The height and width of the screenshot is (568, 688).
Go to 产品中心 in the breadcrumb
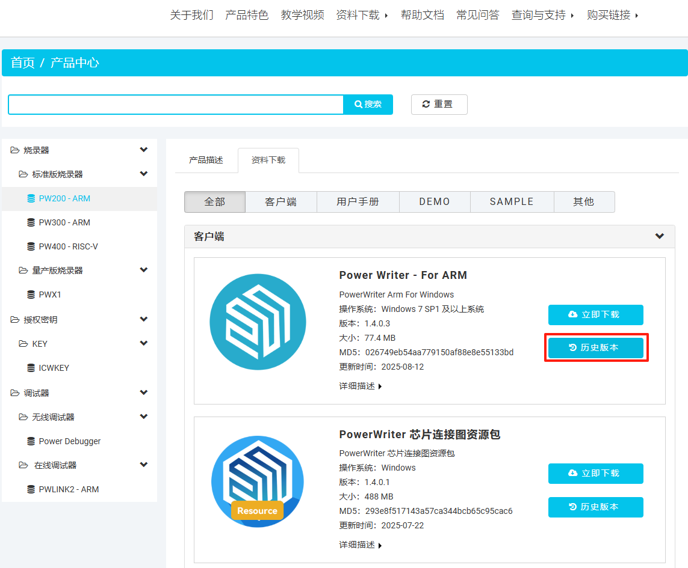pyautogui.click(x=75, y=63)
